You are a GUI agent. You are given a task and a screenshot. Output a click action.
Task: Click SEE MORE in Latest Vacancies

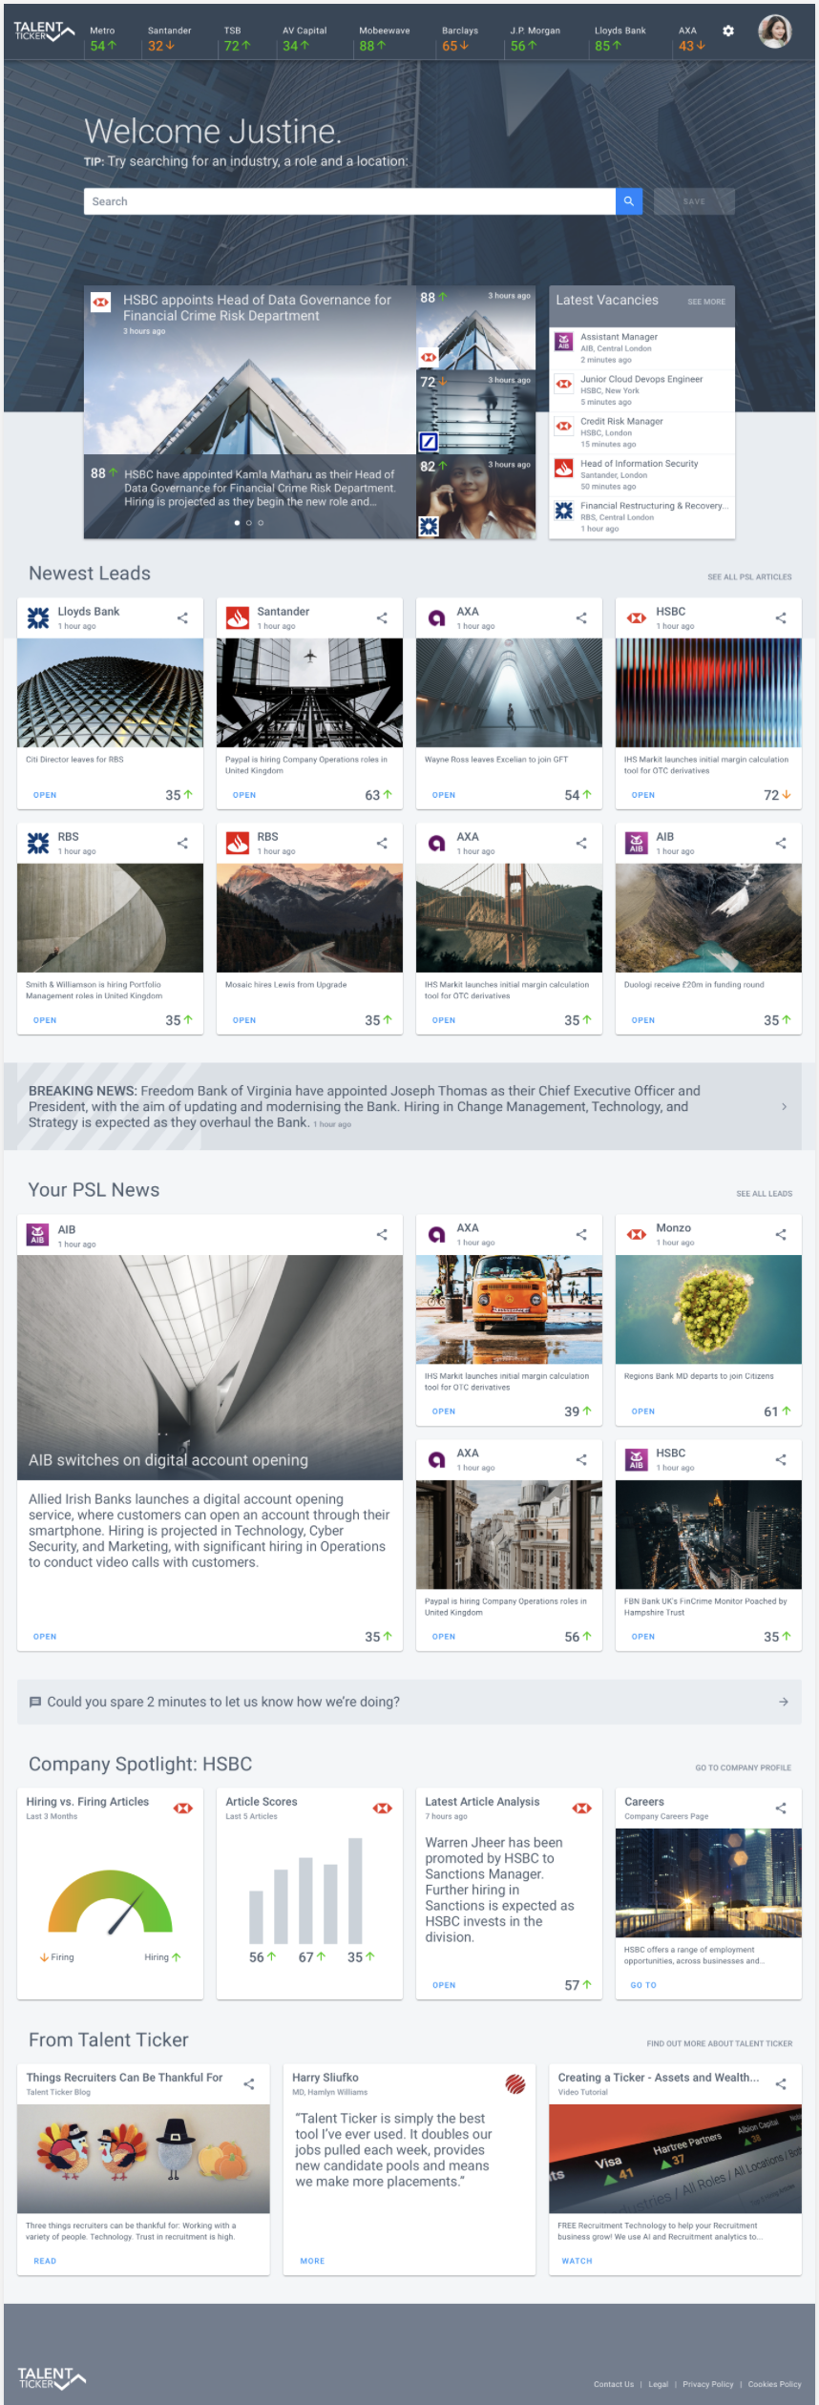pos(706,302)
